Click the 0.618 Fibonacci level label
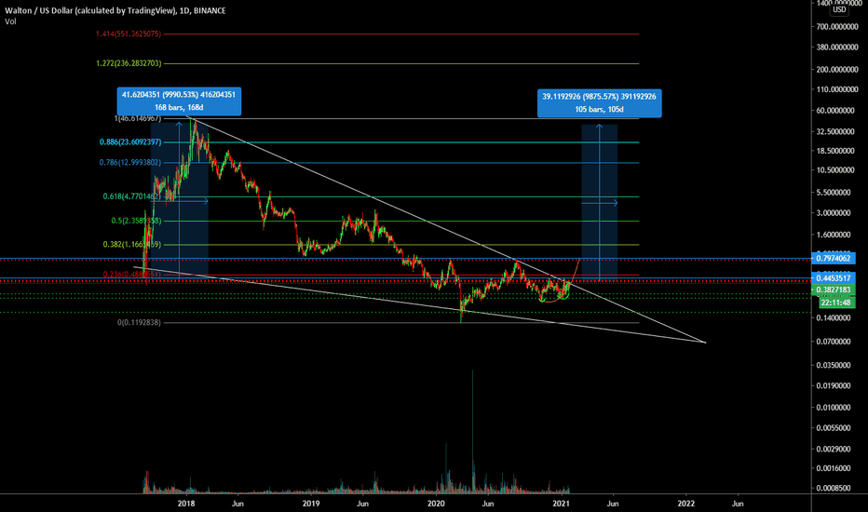 (x=131, y=196)
